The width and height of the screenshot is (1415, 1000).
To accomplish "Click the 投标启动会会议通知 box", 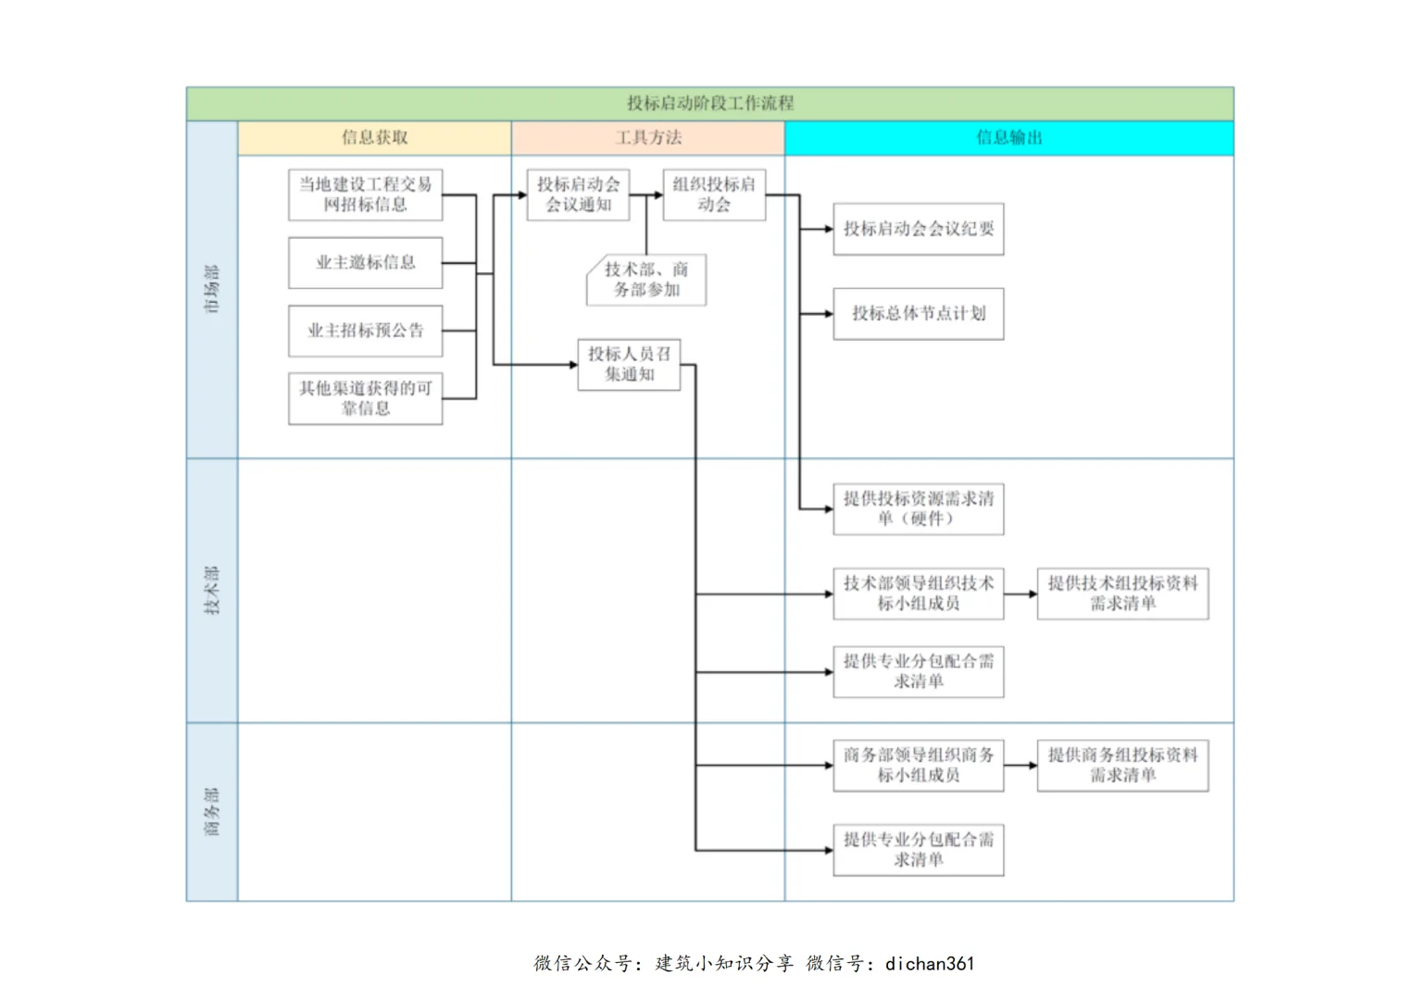I will 578,194.
